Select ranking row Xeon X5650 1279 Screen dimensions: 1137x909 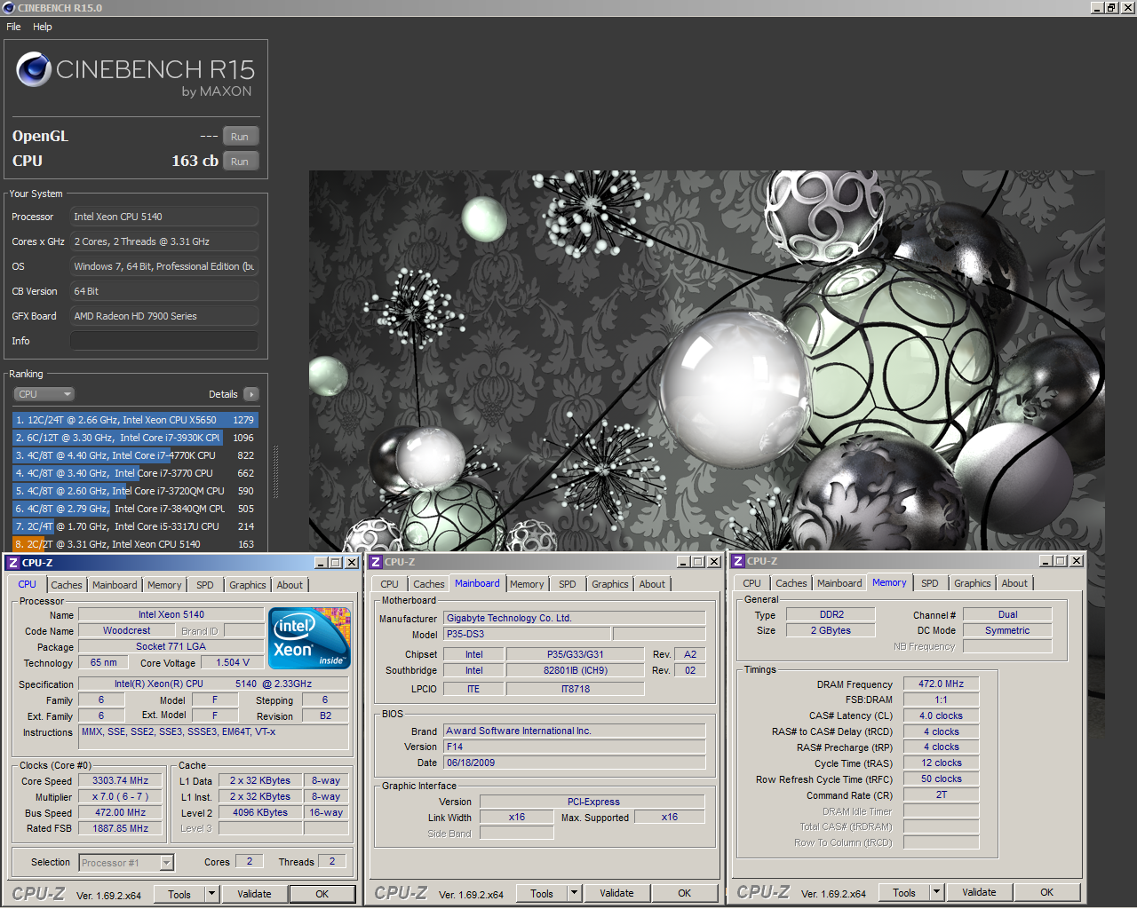point(135,420)
